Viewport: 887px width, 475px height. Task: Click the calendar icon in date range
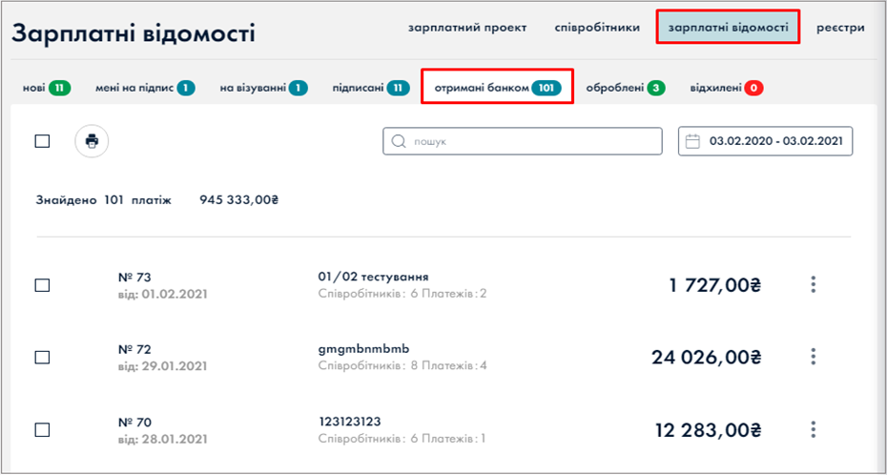click(x=694, y=141)
